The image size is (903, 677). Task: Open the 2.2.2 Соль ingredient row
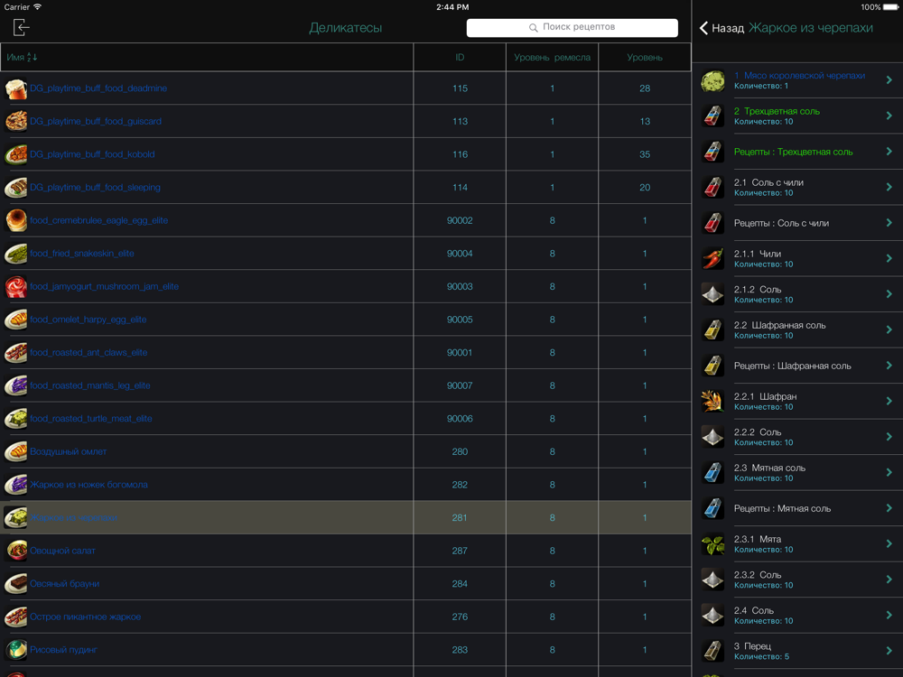point(797,437)
